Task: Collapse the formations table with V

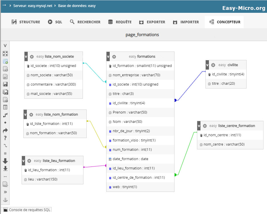Action: pyautogui.click(x=108, y=56)
